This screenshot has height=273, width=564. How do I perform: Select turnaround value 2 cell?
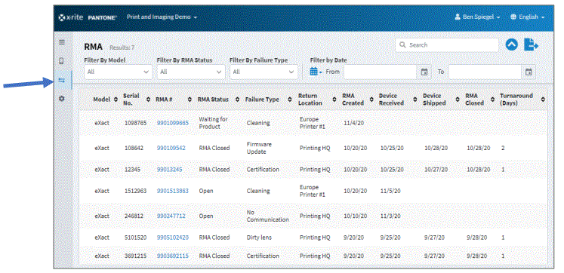click(x=503, y=148)
